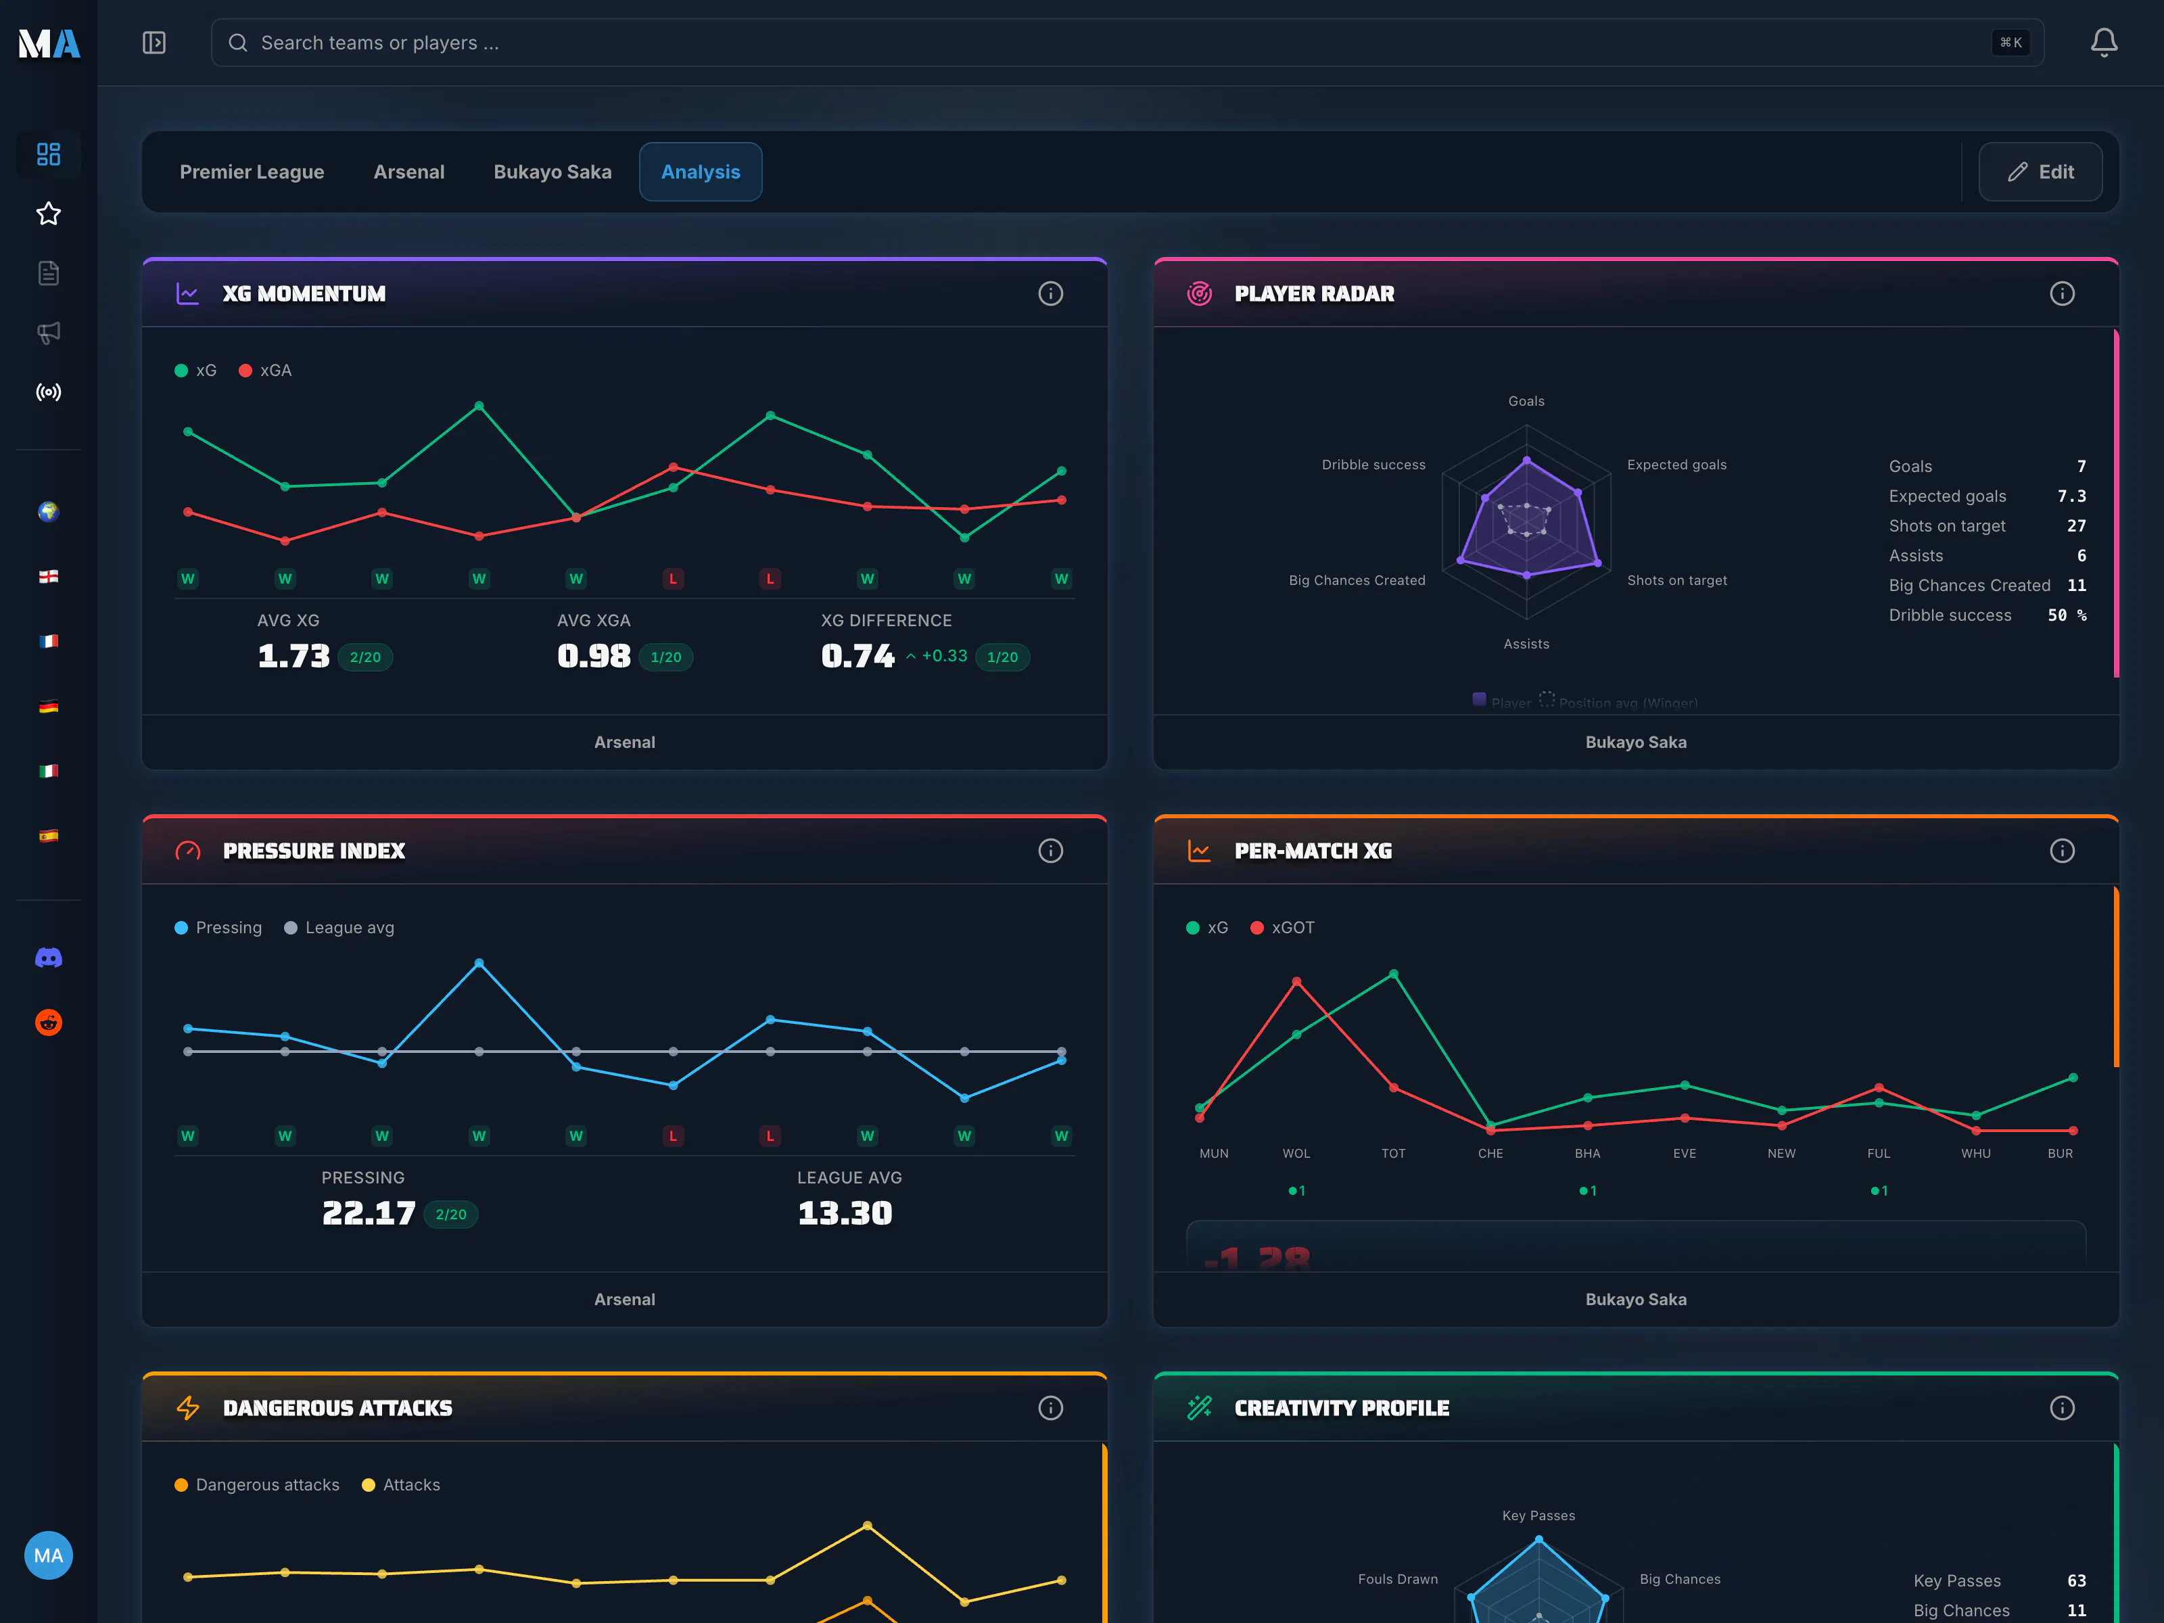Select the Spain flag in sidebar

49,835
